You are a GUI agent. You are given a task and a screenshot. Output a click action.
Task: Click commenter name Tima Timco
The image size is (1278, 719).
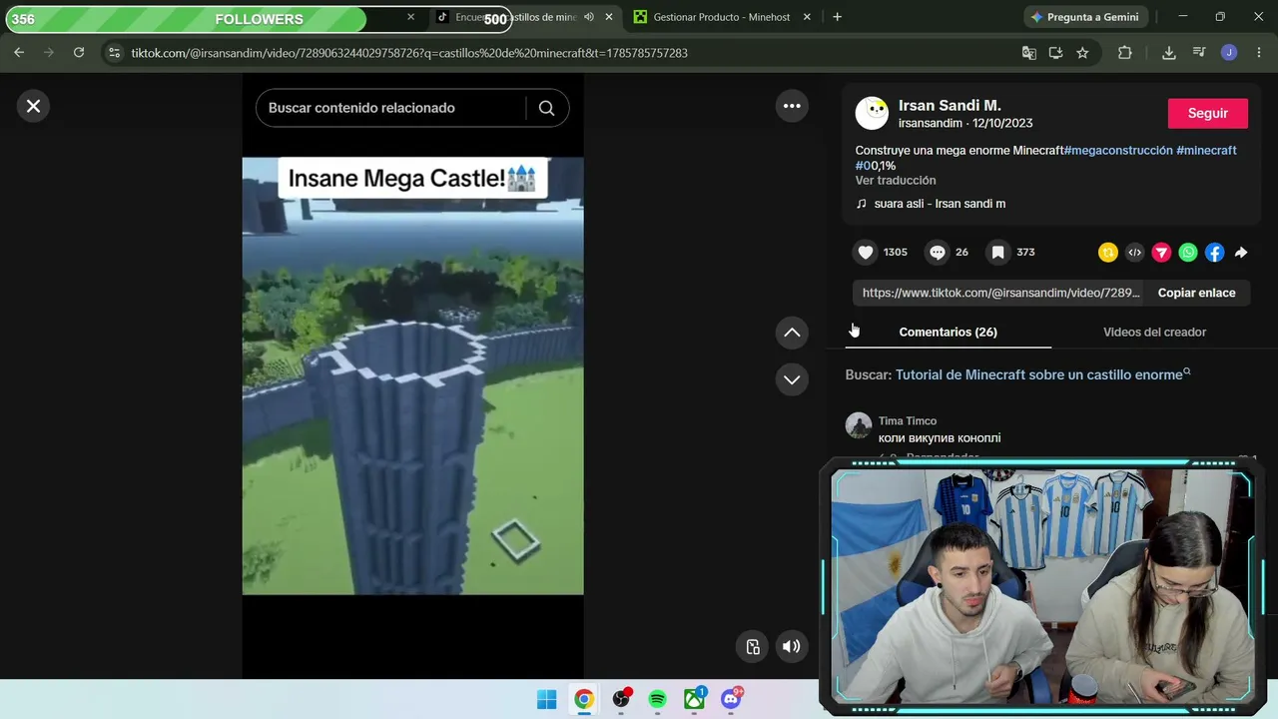[x=908, y=421]
